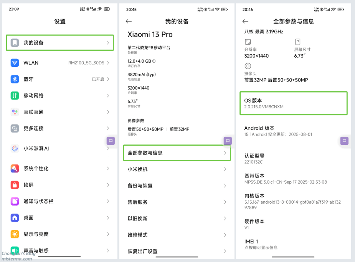Screen dimensions: 355x262
Task: Tap the chevron on 系统个性化 row
Action: (108, 169)
